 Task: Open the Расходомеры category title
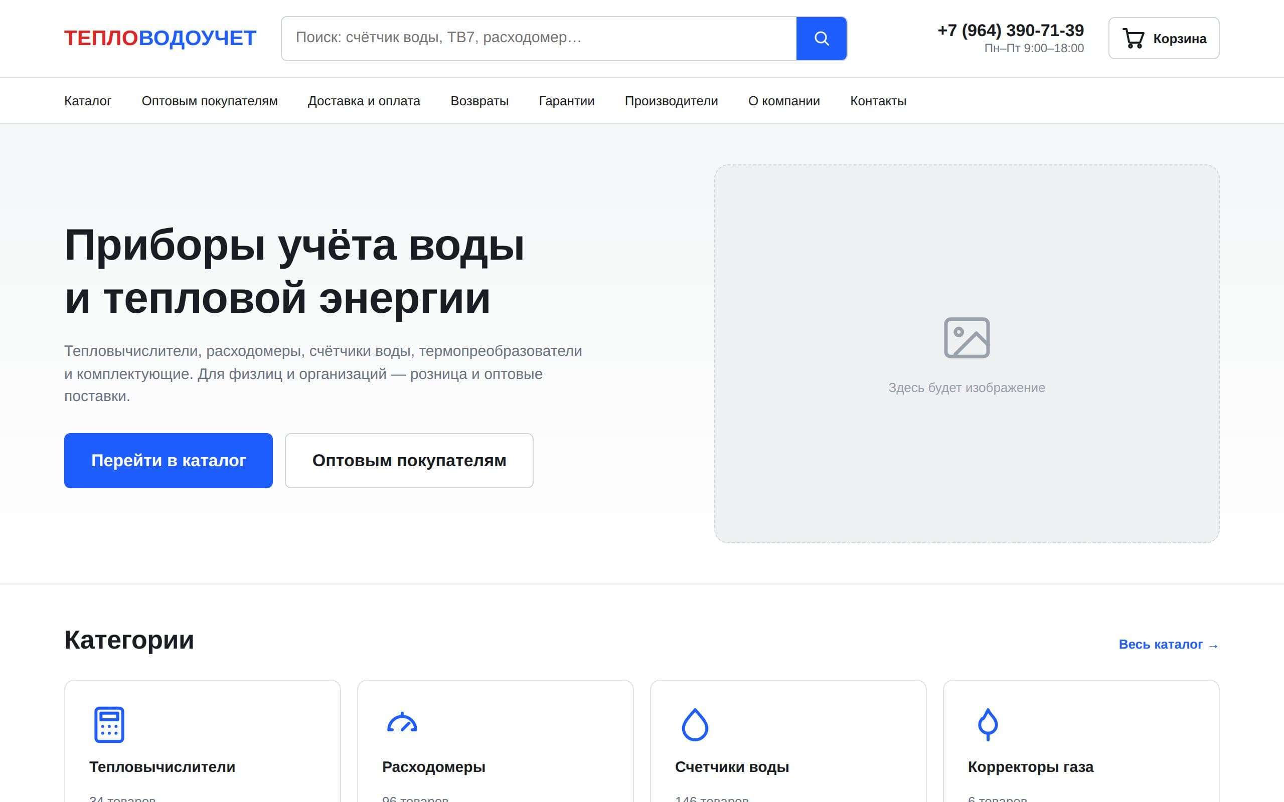433,767
